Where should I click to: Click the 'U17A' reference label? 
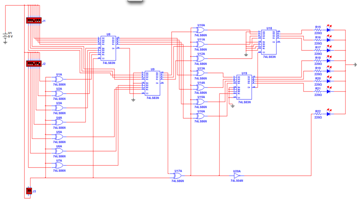(178, 171)
